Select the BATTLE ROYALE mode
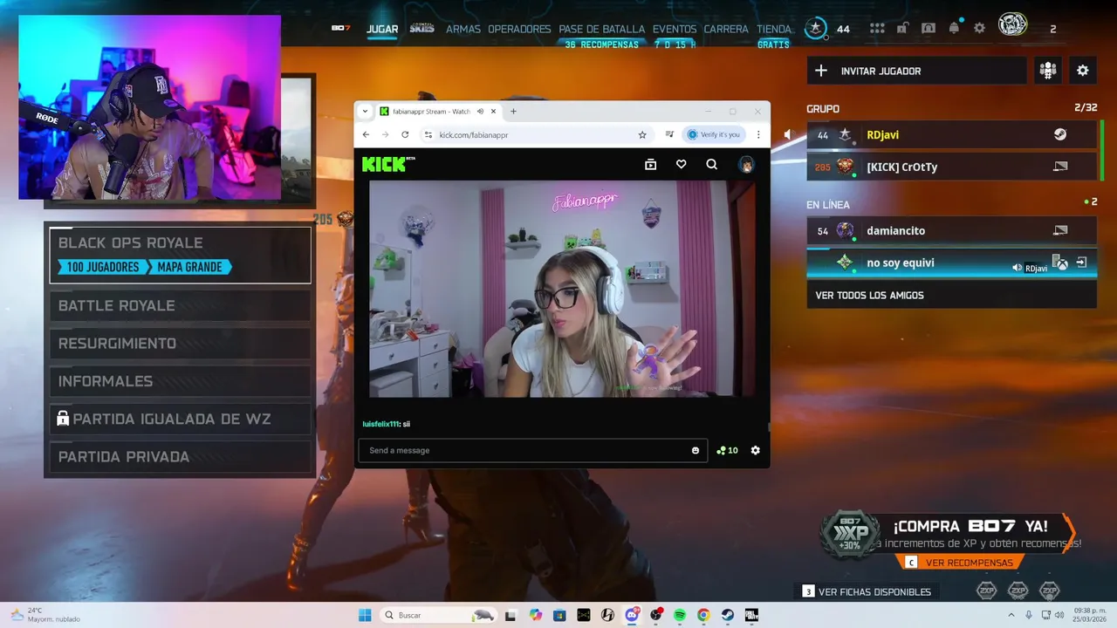Viewport: 1117px width, 628px height. (x=180, y=305)
